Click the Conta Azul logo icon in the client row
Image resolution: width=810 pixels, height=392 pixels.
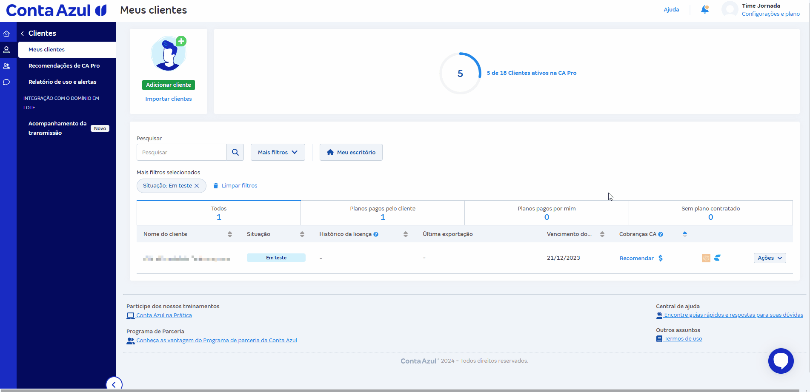pyautogui.click(x=718, y=258)
